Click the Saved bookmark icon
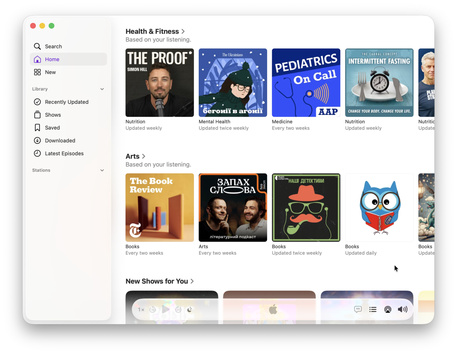This screenshot has height=354, width=457. click(37, 128)
